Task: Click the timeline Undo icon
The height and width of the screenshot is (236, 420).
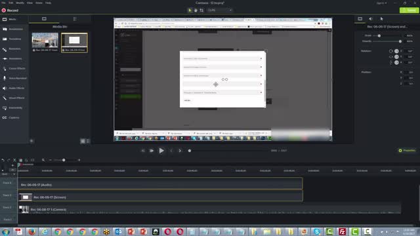Action: tap(3, 160)
